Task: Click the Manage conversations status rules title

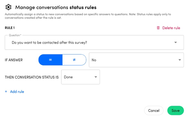Action: [56, 7]
